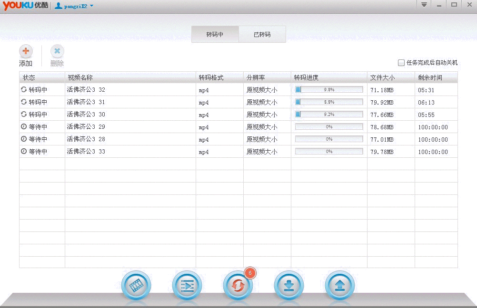
Task: Click the 0% progress bar for 活佛济公3 29
Action: pyautogui.click(x=329, y=126)
